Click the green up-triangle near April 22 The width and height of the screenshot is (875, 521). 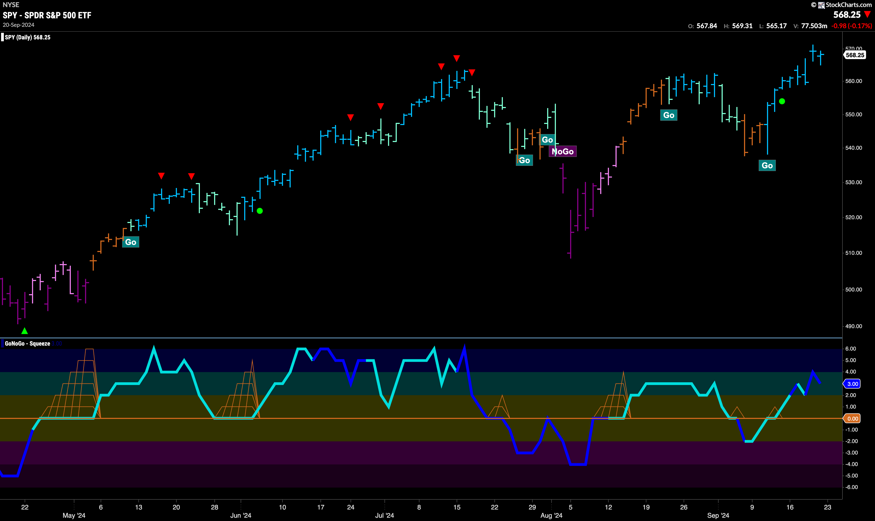[25, 331]
